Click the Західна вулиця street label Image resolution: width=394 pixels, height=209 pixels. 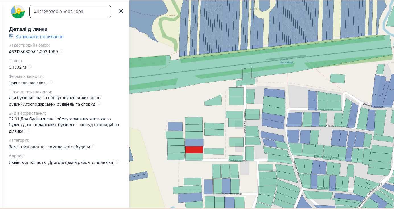tap(238, 160)
